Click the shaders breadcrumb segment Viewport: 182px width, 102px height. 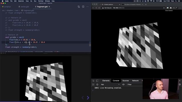(10, 10)
